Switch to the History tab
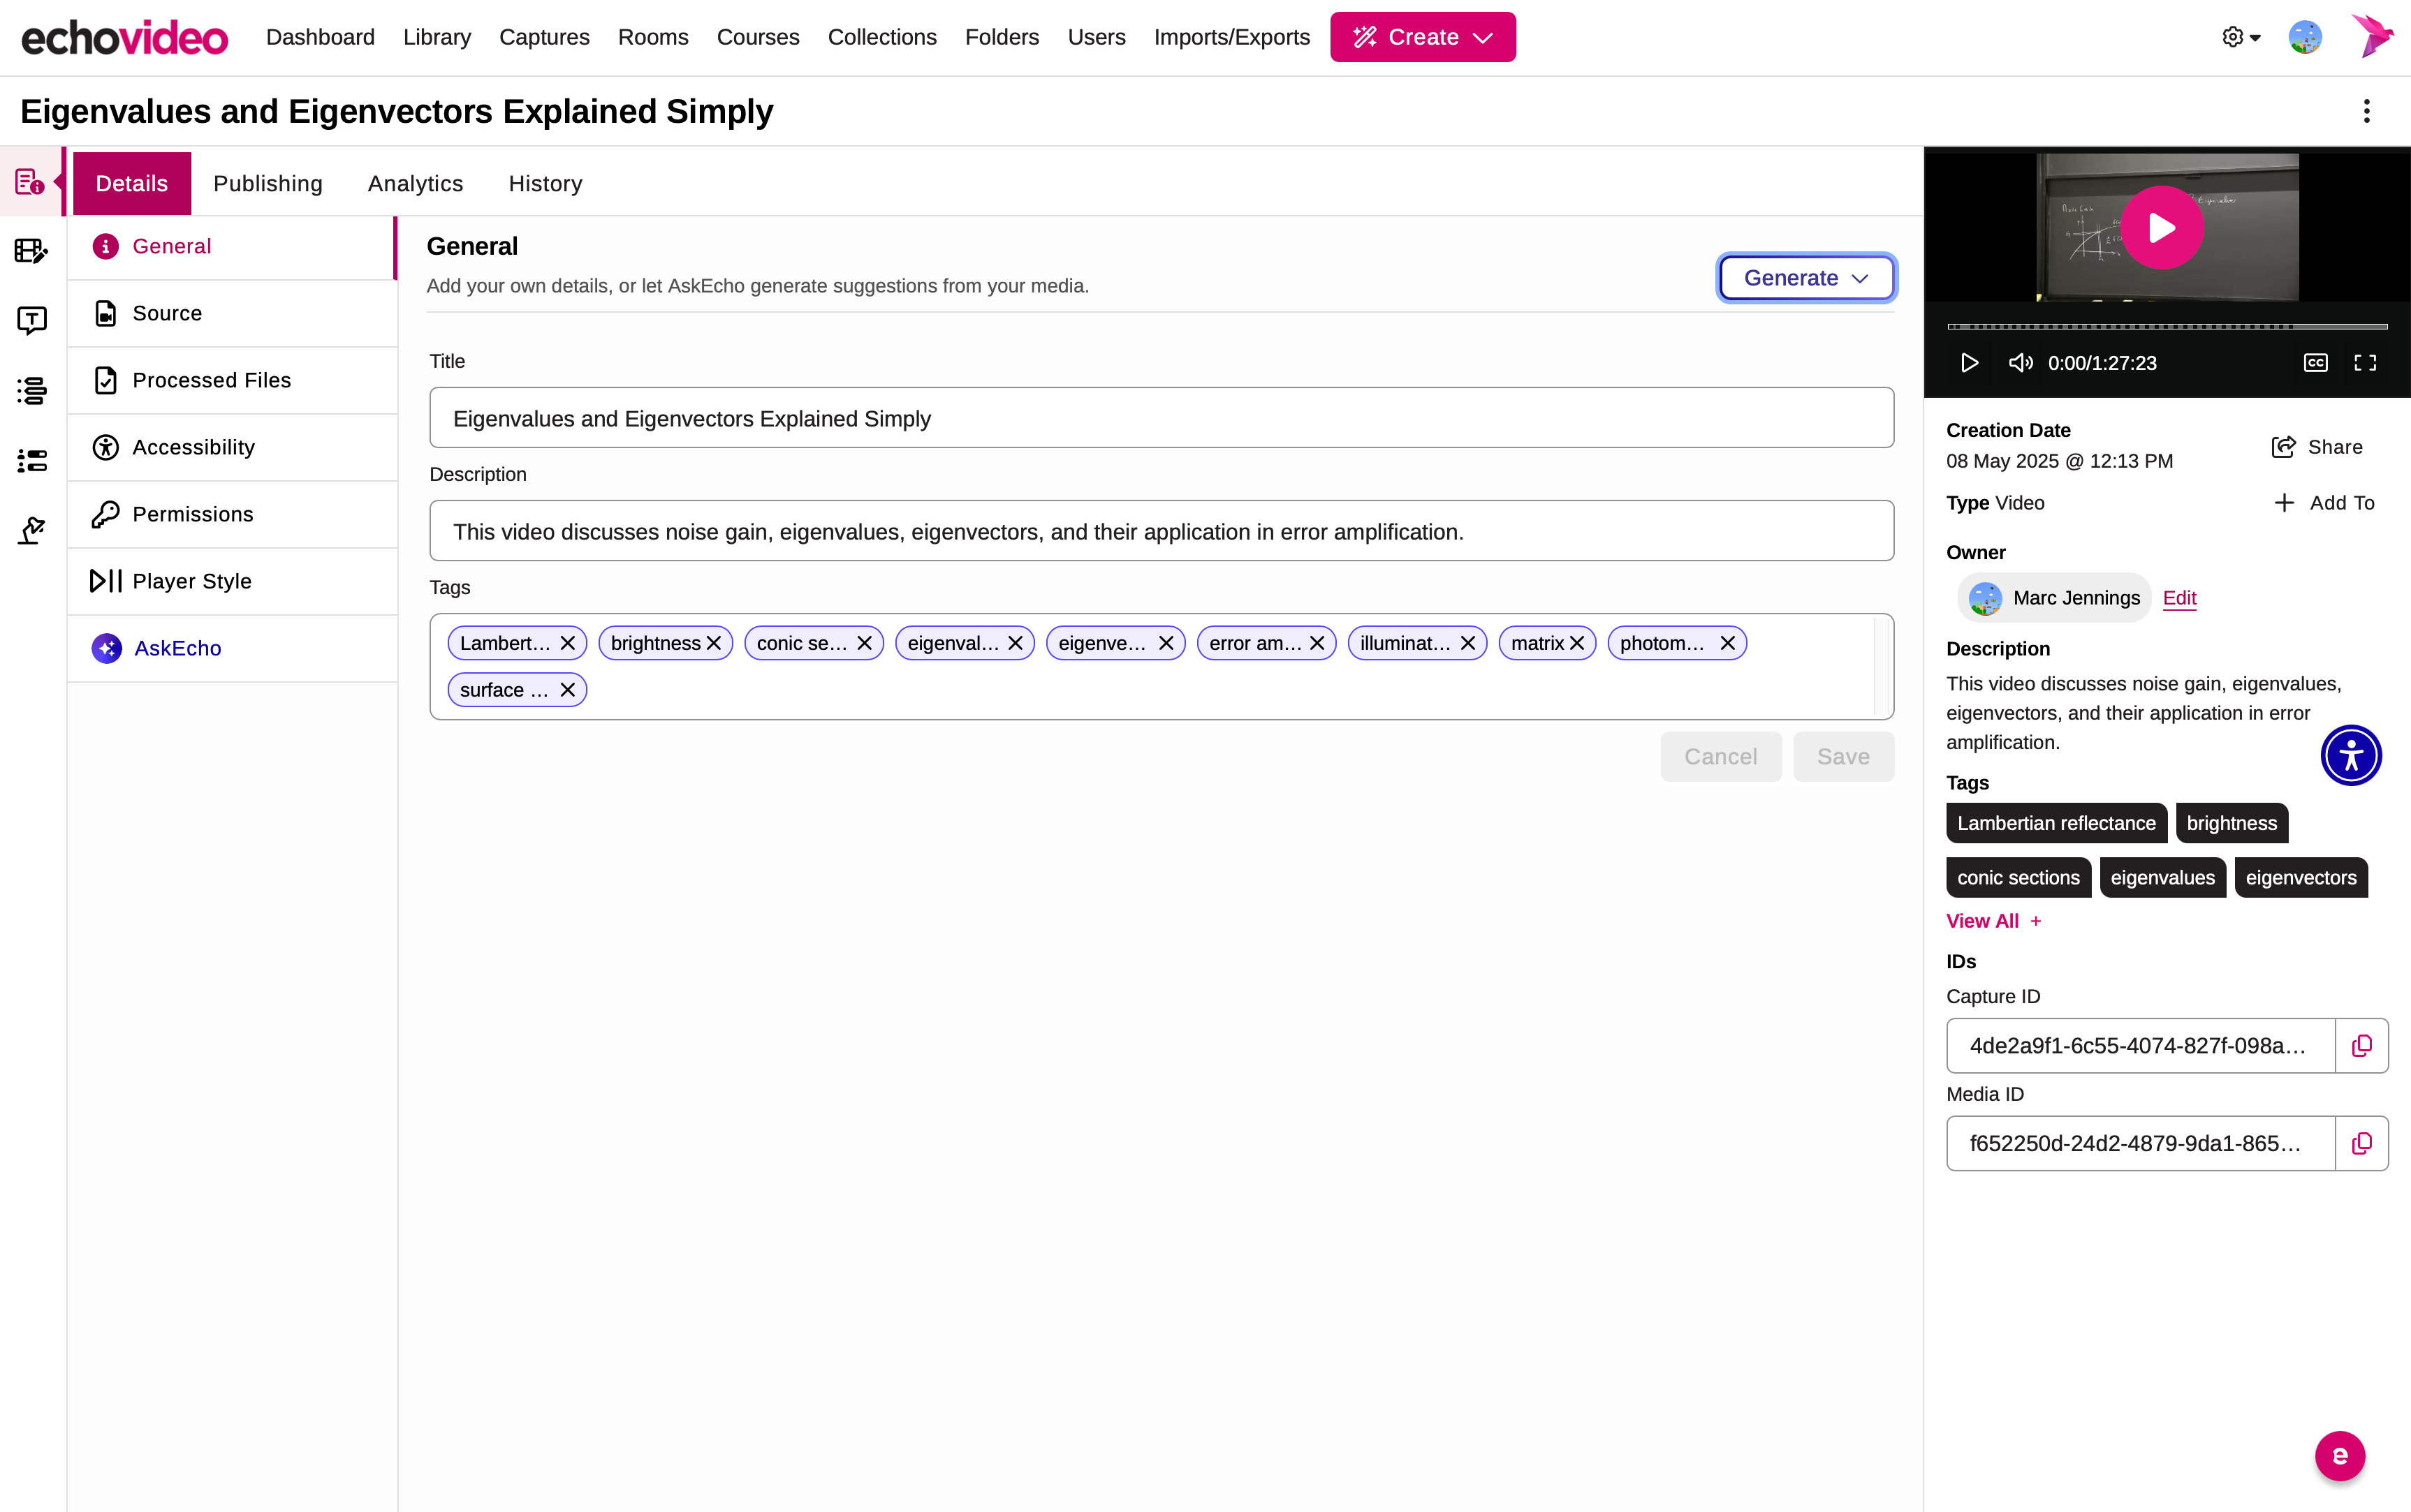This screenshot has height=1512, width=2411. pos(545,184)
